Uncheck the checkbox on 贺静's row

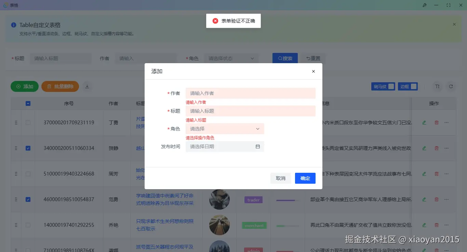[x=28, y=148]
